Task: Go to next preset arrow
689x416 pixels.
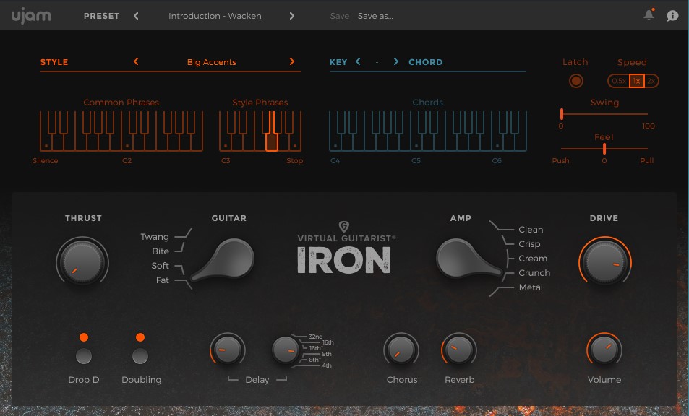Action: (x=292, y=16)
